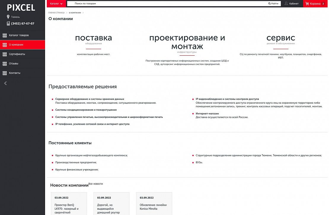329x215 pixels.
Task: Click the PIXCEL logo
Action: point(21,8)
